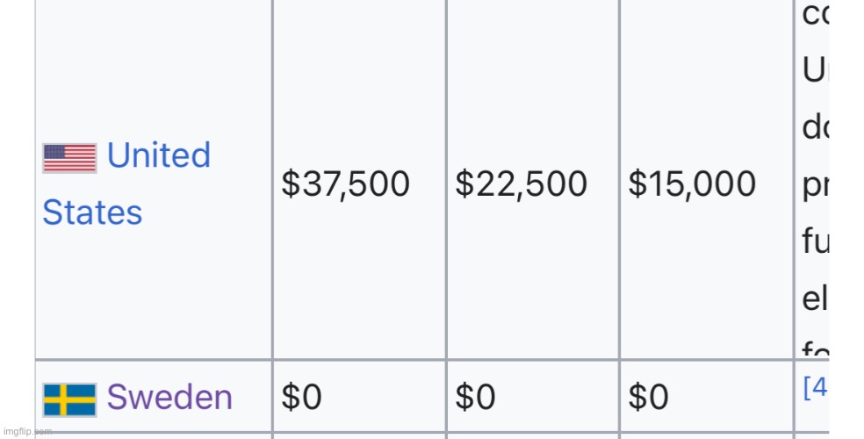Follow the bracketed reference link in Sweden row
Viewport: 864px width, 439px height.
[816, 387]
